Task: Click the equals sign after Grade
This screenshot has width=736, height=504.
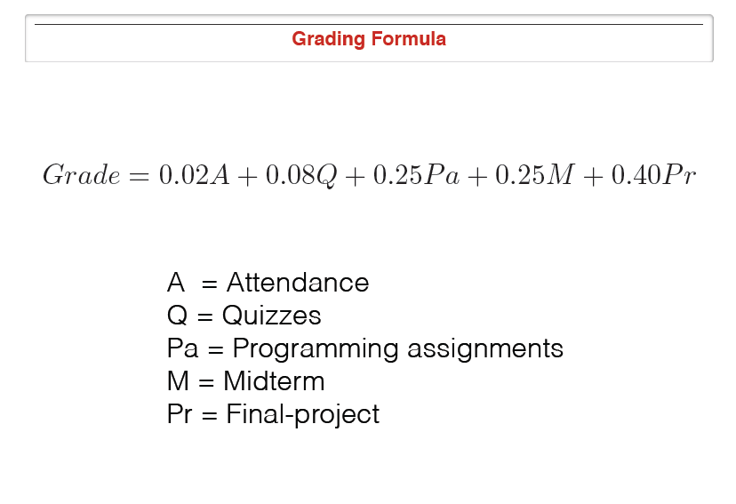Action: 140,177
